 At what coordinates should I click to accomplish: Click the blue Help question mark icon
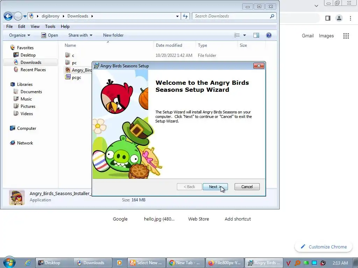pos(269,35)
